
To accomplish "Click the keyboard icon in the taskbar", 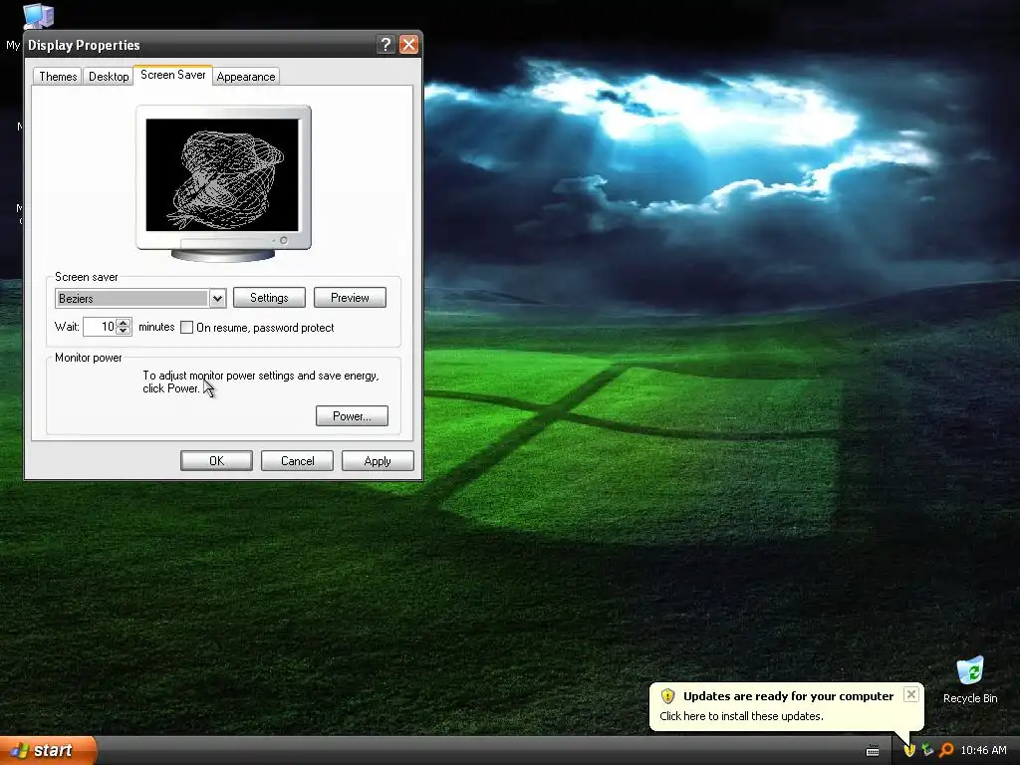I will point(873,751).
